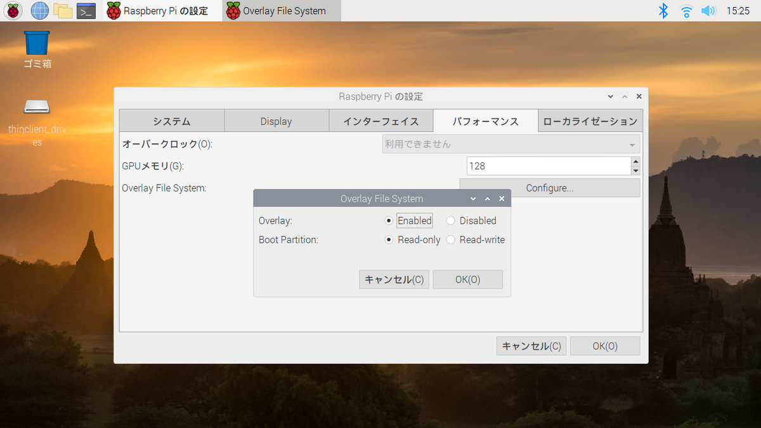Switch to the Display tab
Viewport: 761px width, 428px height.
[276, 120]
